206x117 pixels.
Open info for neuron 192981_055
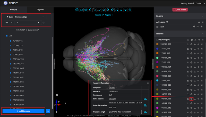click(x=191, y=99)
